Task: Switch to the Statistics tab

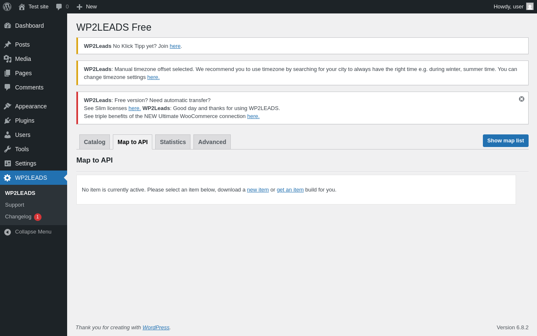Action: coord(173,142)
